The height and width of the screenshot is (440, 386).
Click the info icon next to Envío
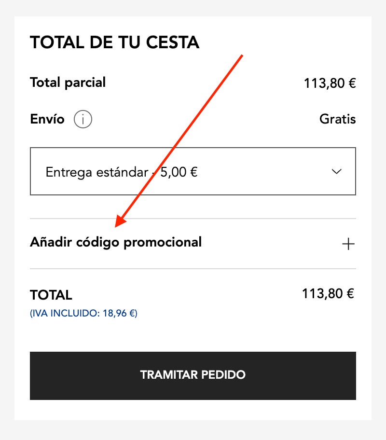tap(83, 119)
